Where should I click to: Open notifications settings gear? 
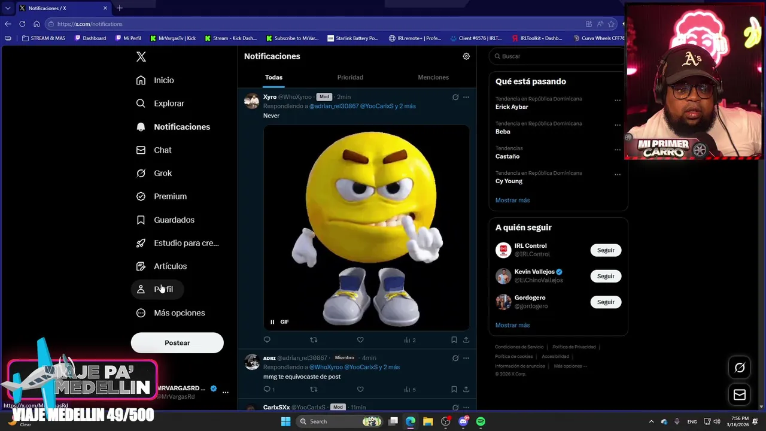pyautogui.click(x=466, y=56)
